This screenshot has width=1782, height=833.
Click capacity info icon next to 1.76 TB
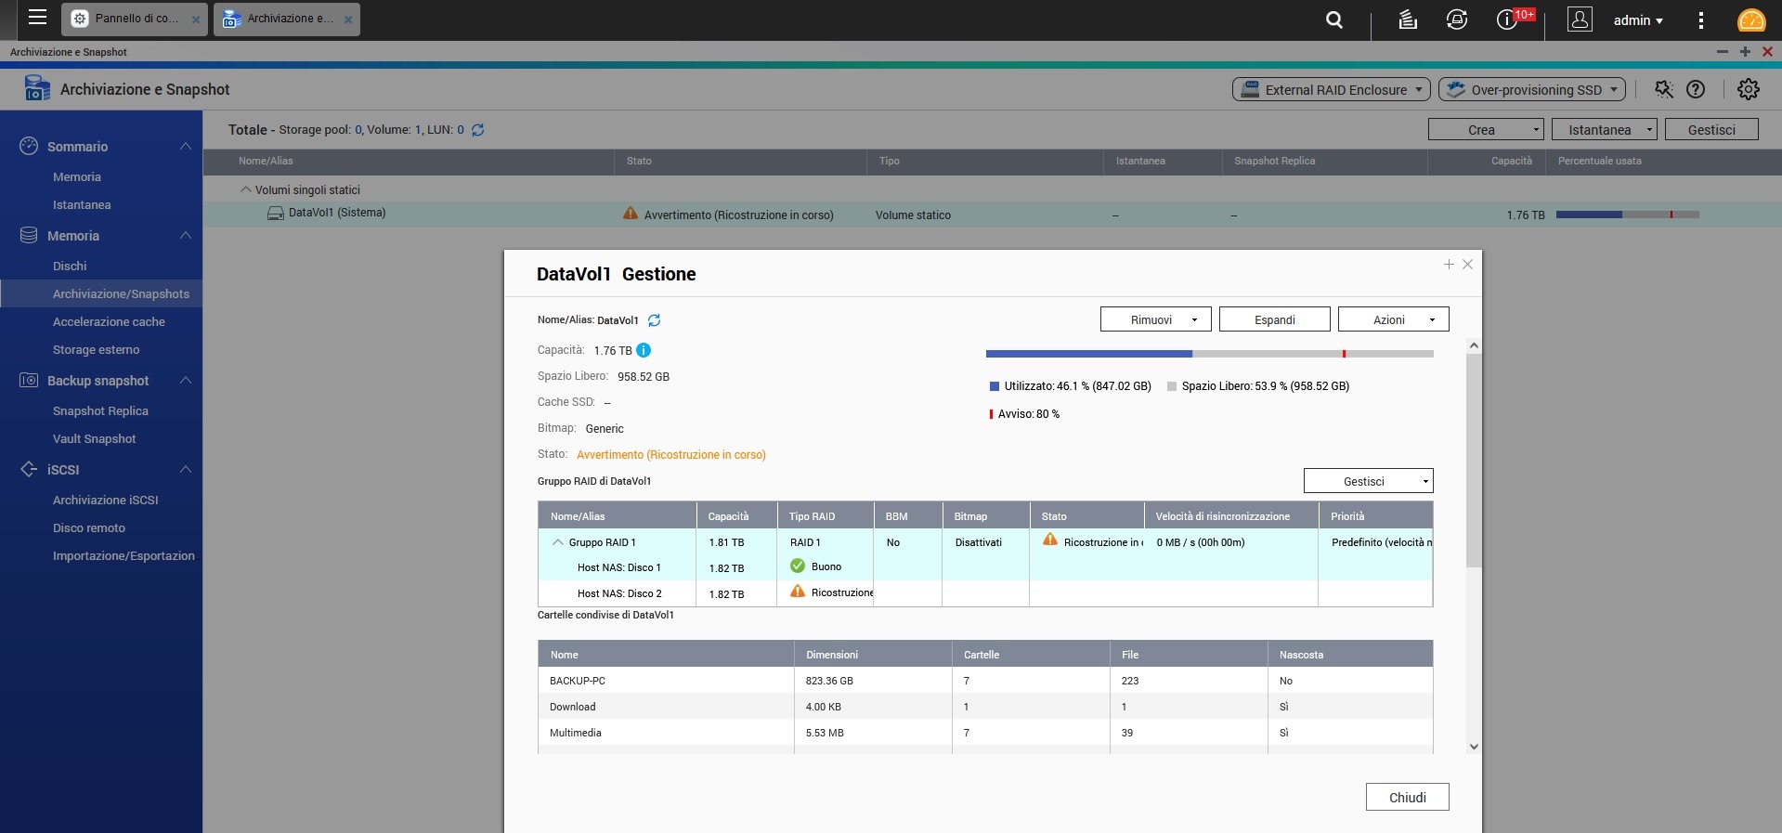coord(644,350)
